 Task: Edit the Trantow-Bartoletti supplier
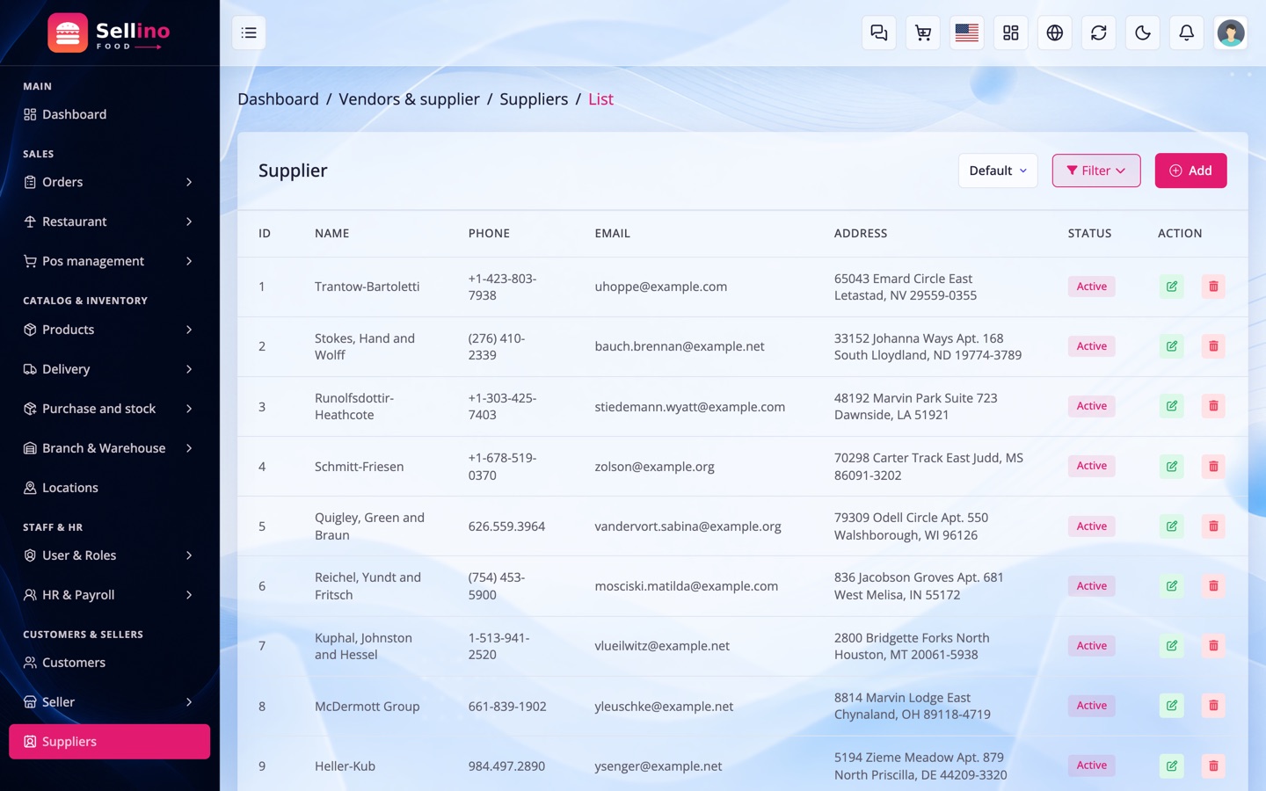click(x=1171, y=287)
